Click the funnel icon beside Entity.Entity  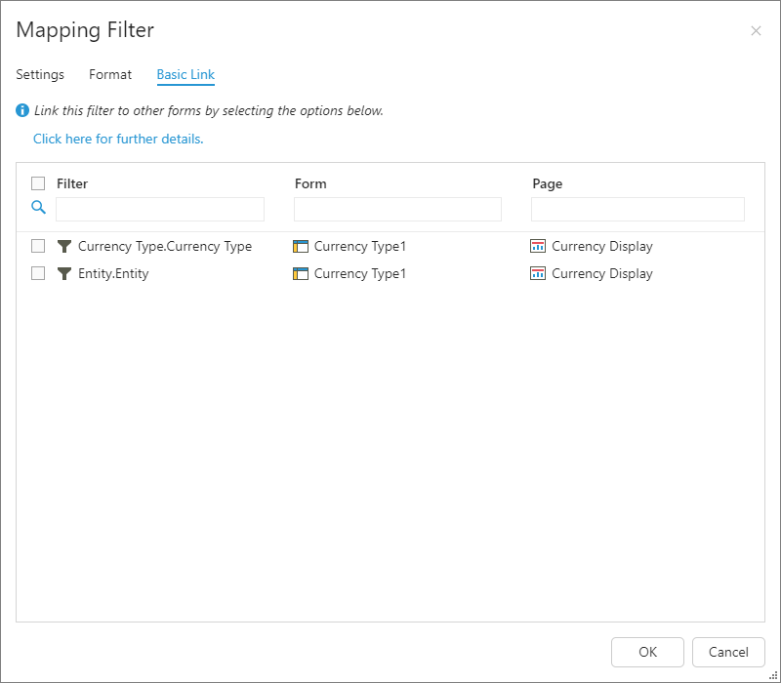point(64,274)
